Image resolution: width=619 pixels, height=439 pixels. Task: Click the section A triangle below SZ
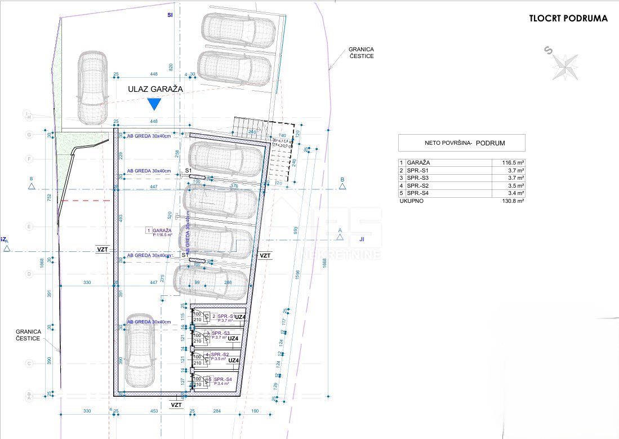[x=7, y=248]
